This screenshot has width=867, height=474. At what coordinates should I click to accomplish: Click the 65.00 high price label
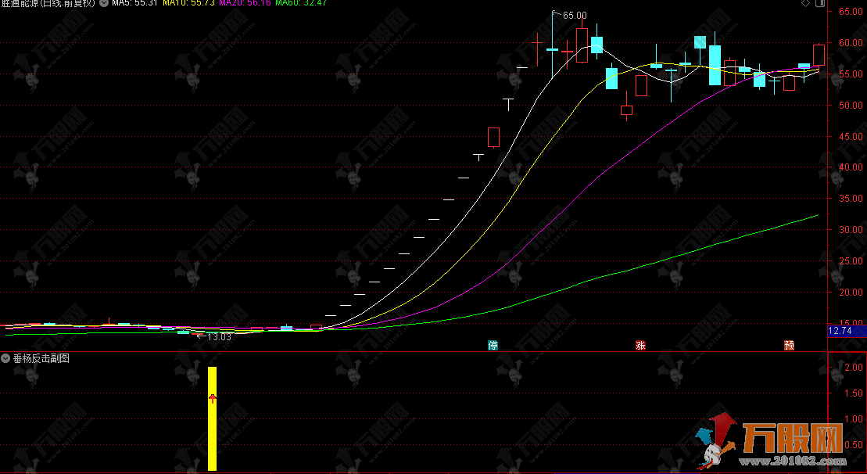(x=574, y=15)
